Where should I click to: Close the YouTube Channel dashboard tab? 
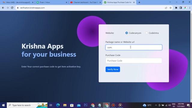click(x=100, y=2)
